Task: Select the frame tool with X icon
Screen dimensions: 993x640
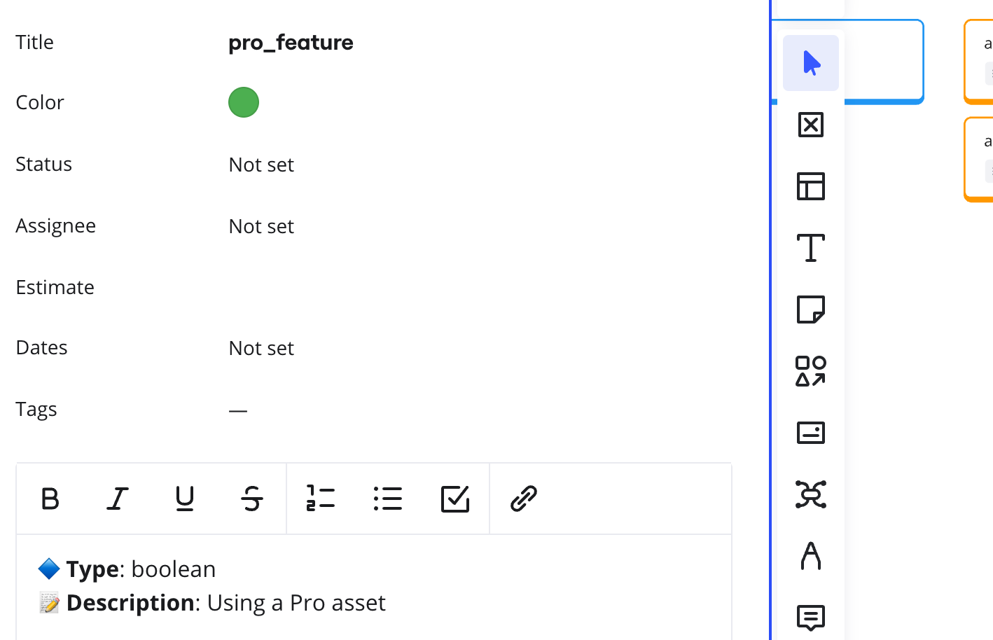Action: (811, 125)
